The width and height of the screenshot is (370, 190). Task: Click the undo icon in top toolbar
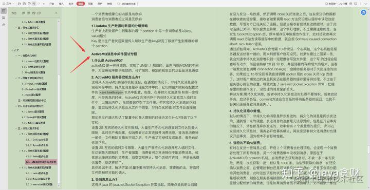[x=34, y=4]
